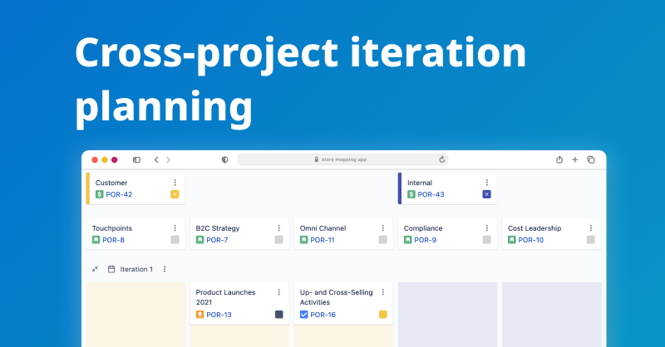665x347 pixels.
Task: Select the Touchpoints card title
Action: coord(112,228)
